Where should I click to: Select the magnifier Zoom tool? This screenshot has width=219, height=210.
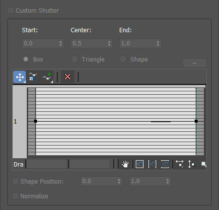coord(203,164)
